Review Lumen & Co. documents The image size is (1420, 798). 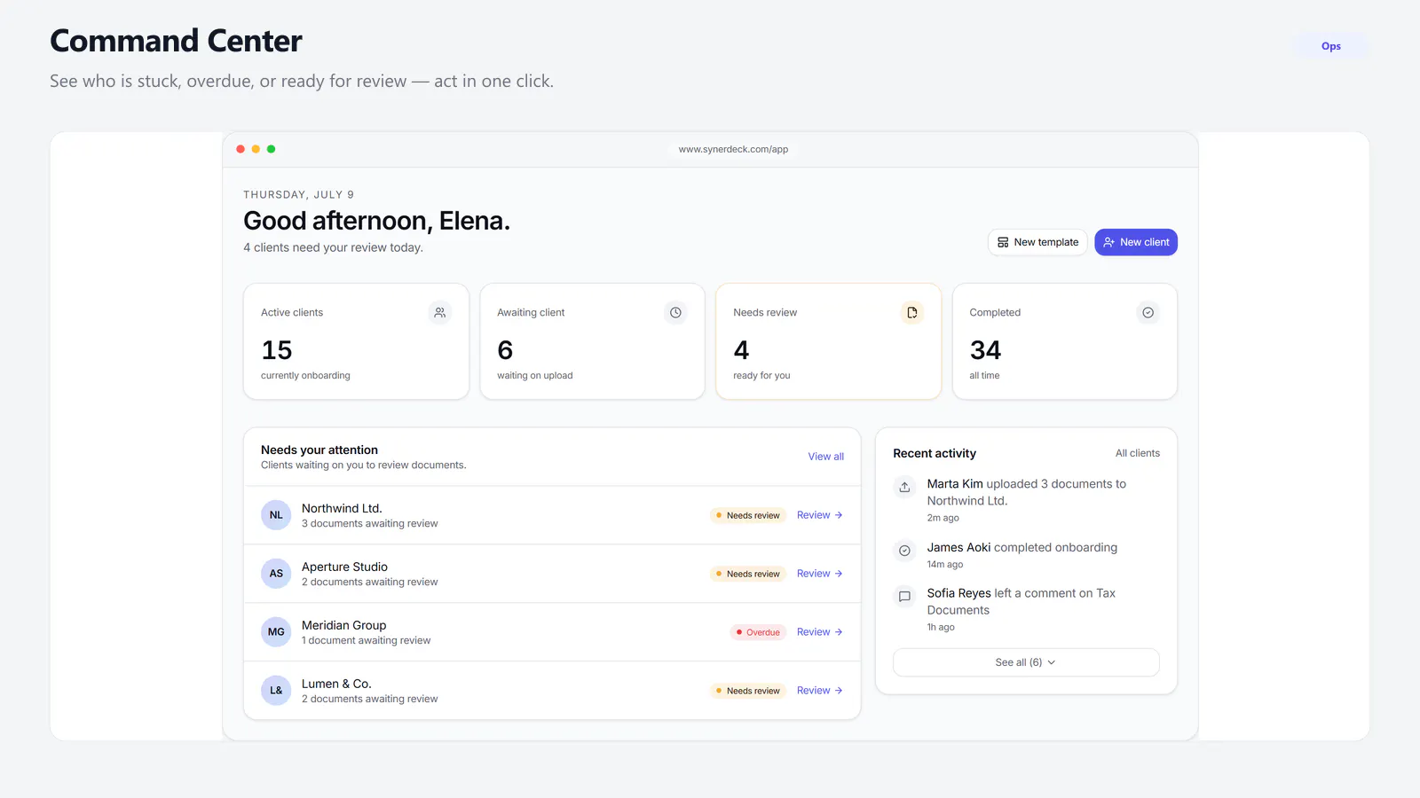pos(819,691)
